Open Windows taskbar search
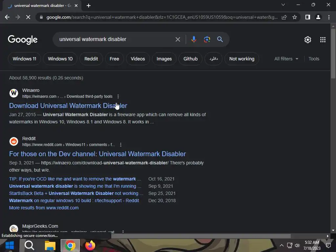The width and height of the screenshot is (336, 252). point(29,245)
